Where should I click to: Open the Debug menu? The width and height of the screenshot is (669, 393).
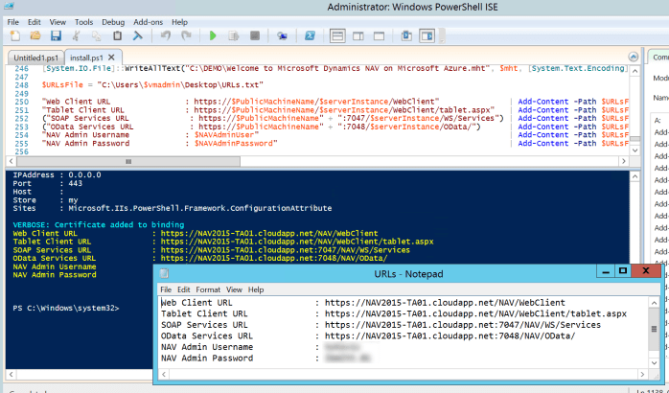coord(112,20)
